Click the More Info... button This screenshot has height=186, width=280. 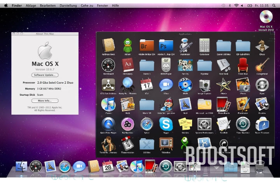click(x=45, y=100)
